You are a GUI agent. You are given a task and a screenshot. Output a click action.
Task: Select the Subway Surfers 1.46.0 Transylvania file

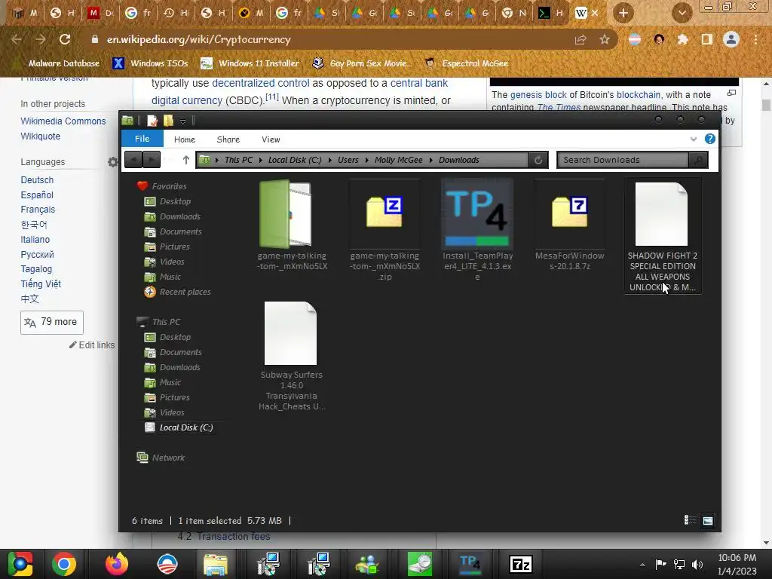tap(292, 356)
